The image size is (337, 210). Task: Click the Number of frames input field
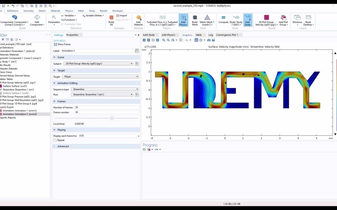coord(106,107)
